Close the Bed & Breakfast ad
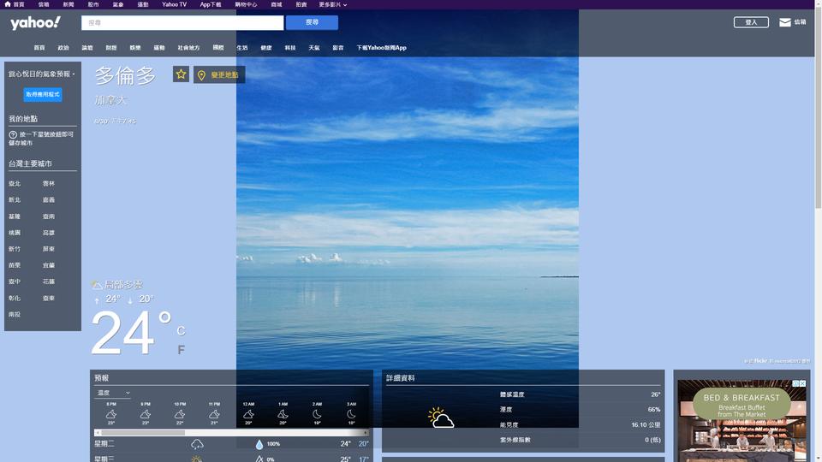Screen dimensions: 822x462 point(802,383)
